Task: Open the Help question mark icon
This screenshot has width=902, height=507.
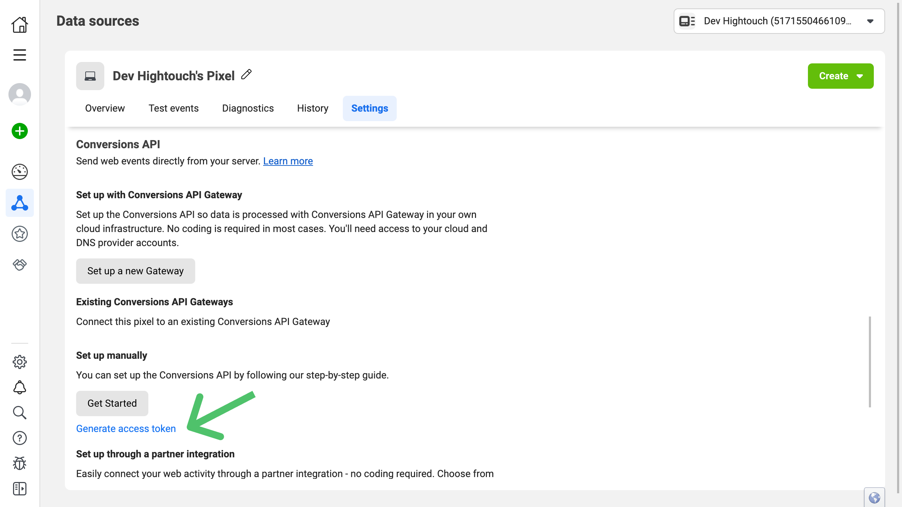Action: (20, 438)
